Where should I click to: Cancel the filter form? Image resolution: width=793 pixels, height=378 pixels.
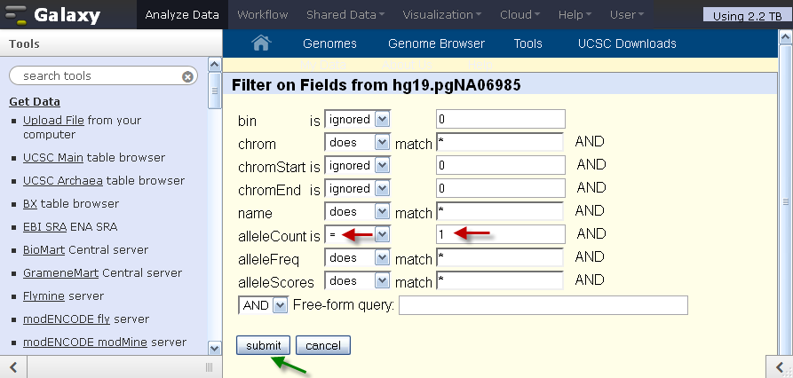click(x=323, y=346)
